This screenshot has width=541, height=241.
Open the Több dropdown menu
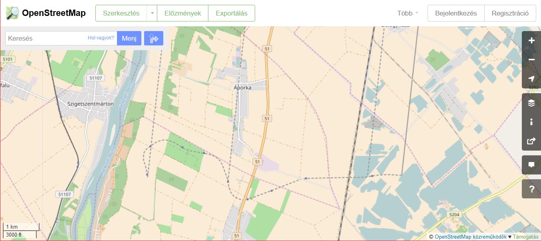pyautogui.click(x=408, y=13)
